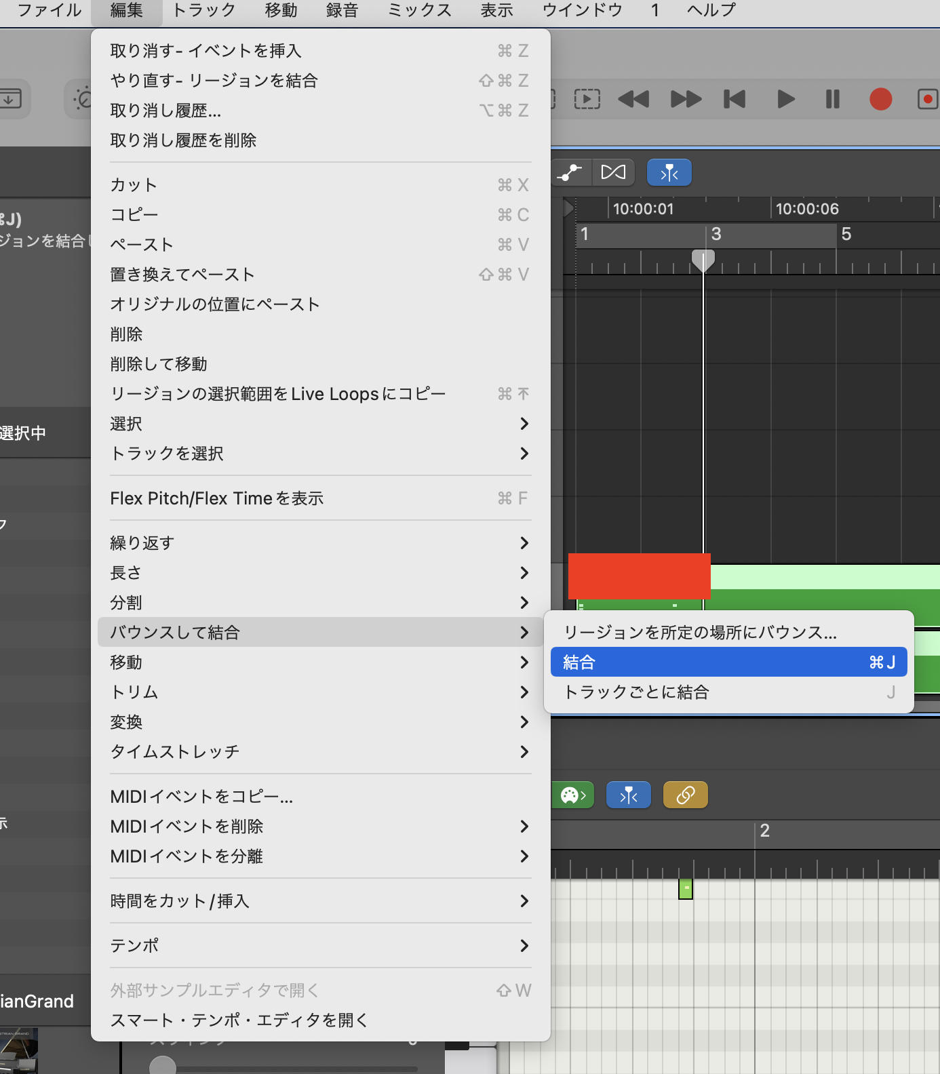
Task: Toggle the Show Flex bowtie button
Action: pyautogui.click(x=613, y=173)
